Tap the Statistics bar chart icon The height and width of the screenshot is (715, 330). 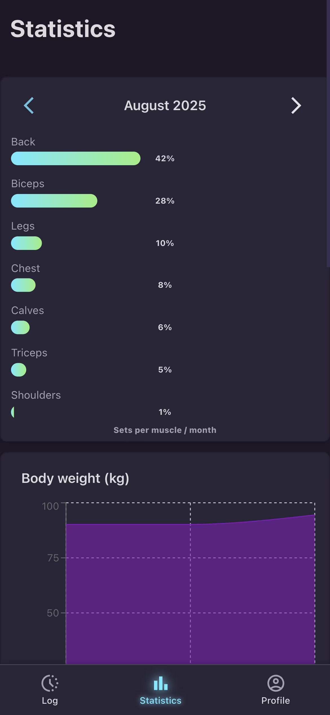point(160,683)
